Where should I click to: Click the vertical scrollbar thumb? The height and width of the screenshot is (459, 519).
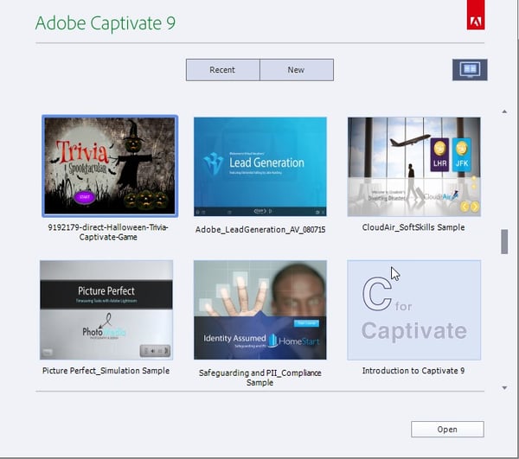[x=504, y=242]
